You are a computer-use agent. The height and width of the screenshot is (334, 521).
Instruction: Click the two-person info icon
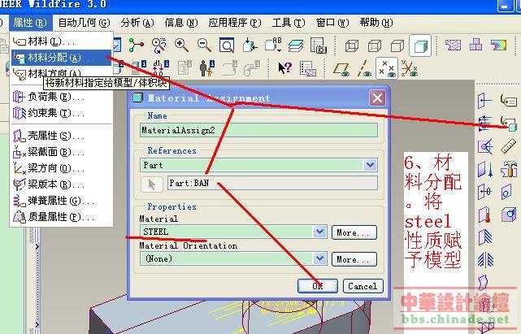pos(206,67)
